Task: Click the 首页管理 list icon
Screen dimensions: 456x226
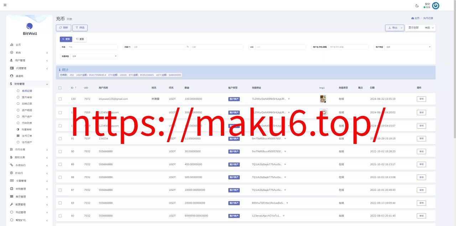Action: (12, 197)
